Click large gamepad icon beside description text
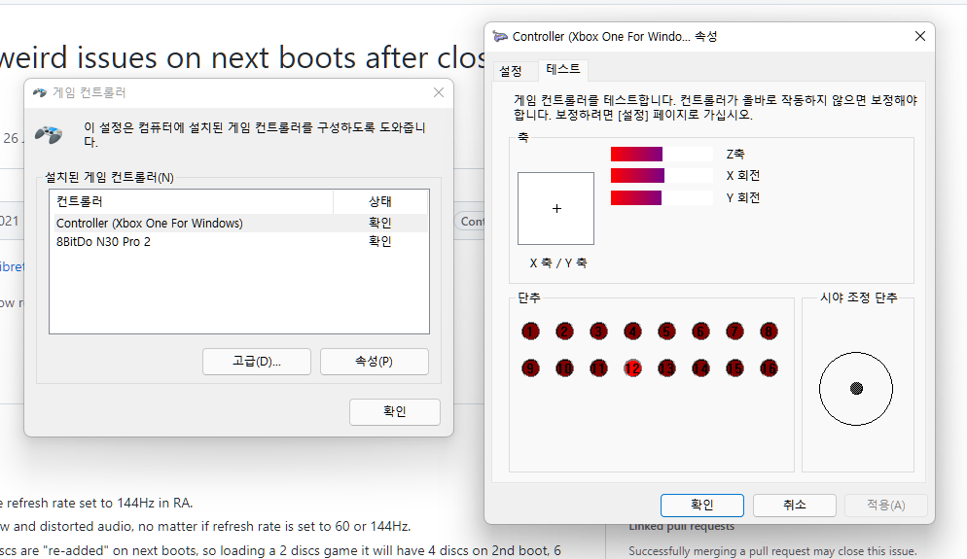The image size is (967, 559). pyautogui.click(x=49, y=134)
